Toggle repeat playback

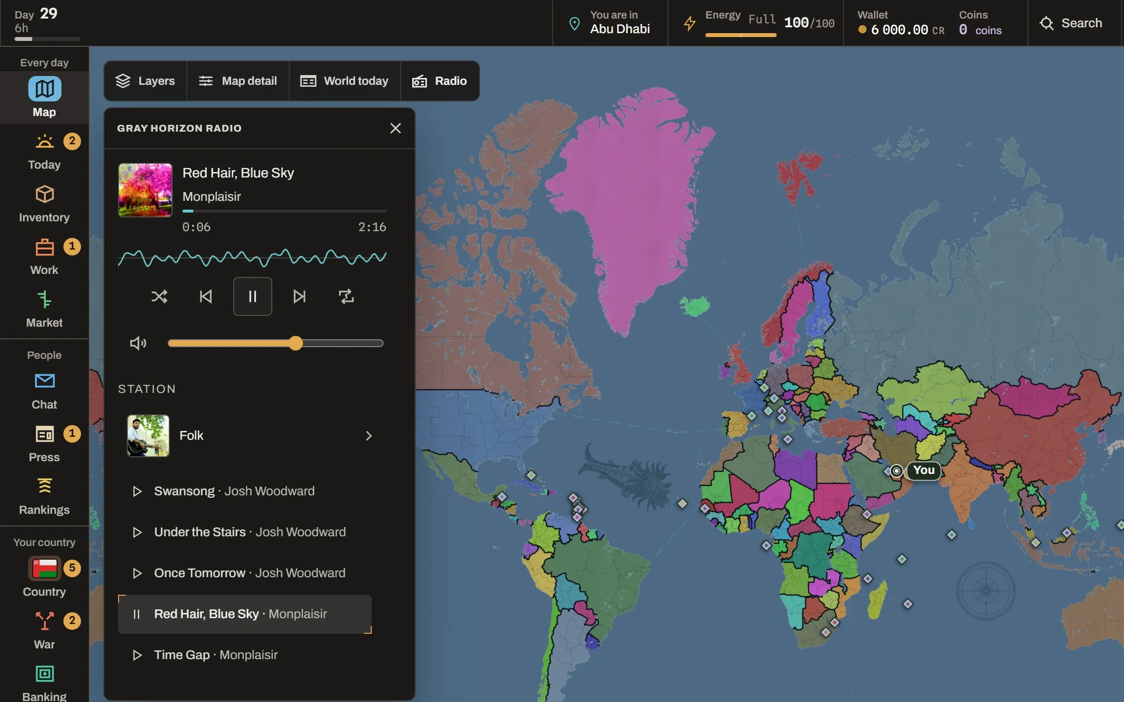(346, 296)
